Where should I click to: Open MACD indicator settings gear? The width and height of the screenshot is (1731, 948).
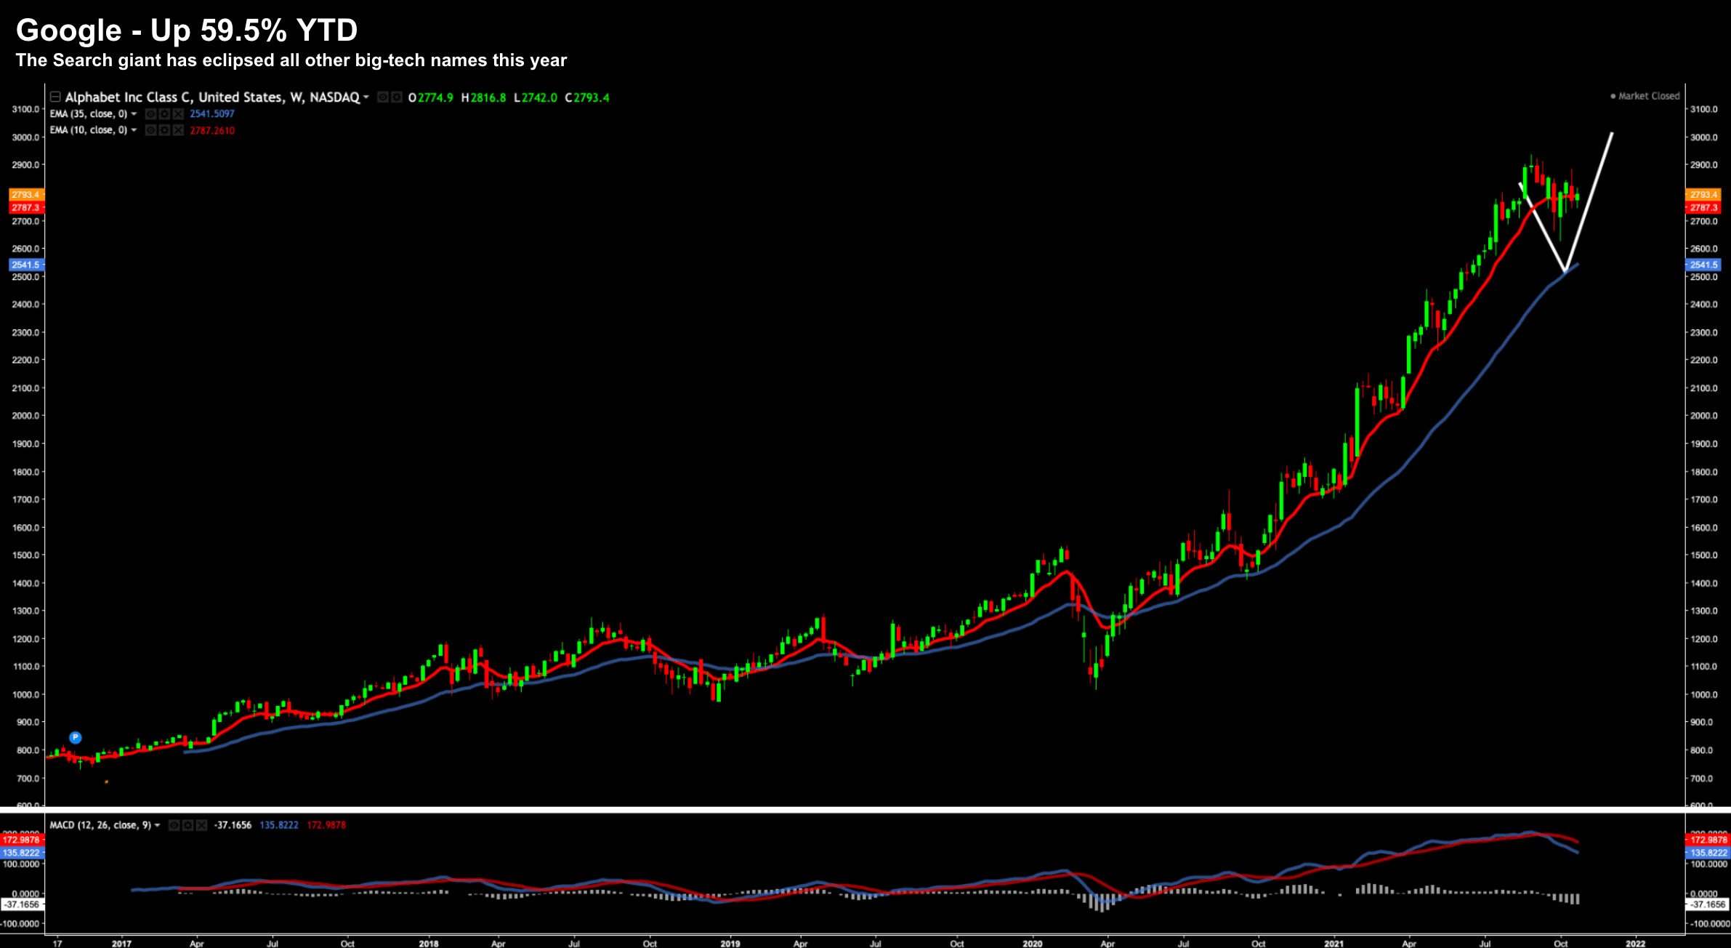187,825
